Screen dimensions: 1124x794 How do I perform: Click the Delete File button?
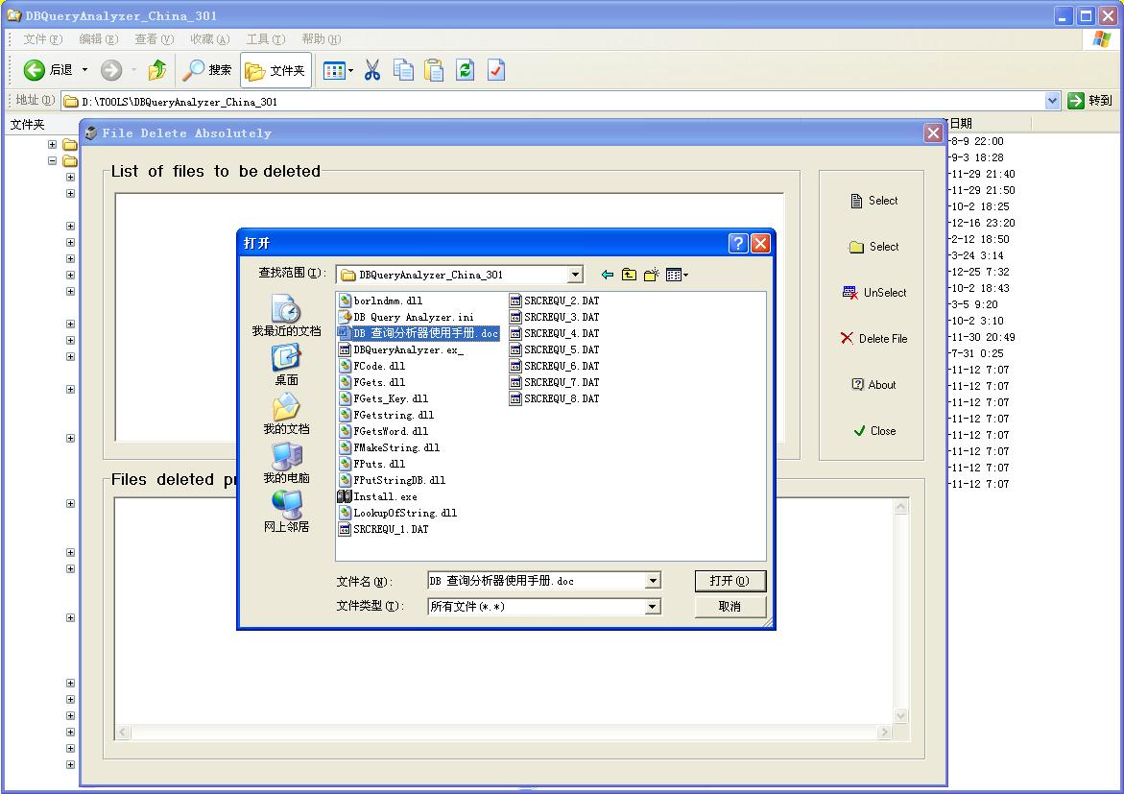click(873, 338)
